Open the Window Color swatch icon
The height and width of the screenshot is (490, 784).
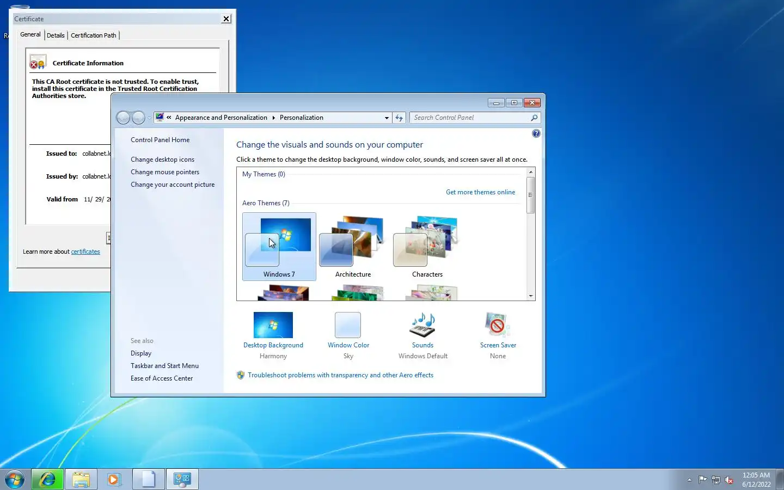(x=348, y=325)
